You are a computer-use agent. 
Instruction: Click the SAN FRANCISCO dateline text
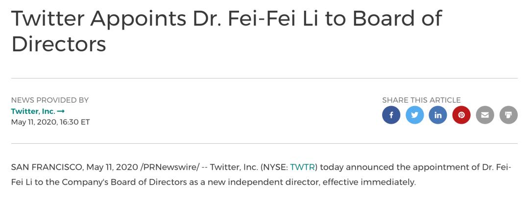click(47, 167)
